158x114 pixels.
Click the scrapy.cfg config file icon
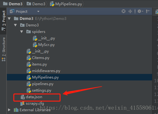coord(22,103)
